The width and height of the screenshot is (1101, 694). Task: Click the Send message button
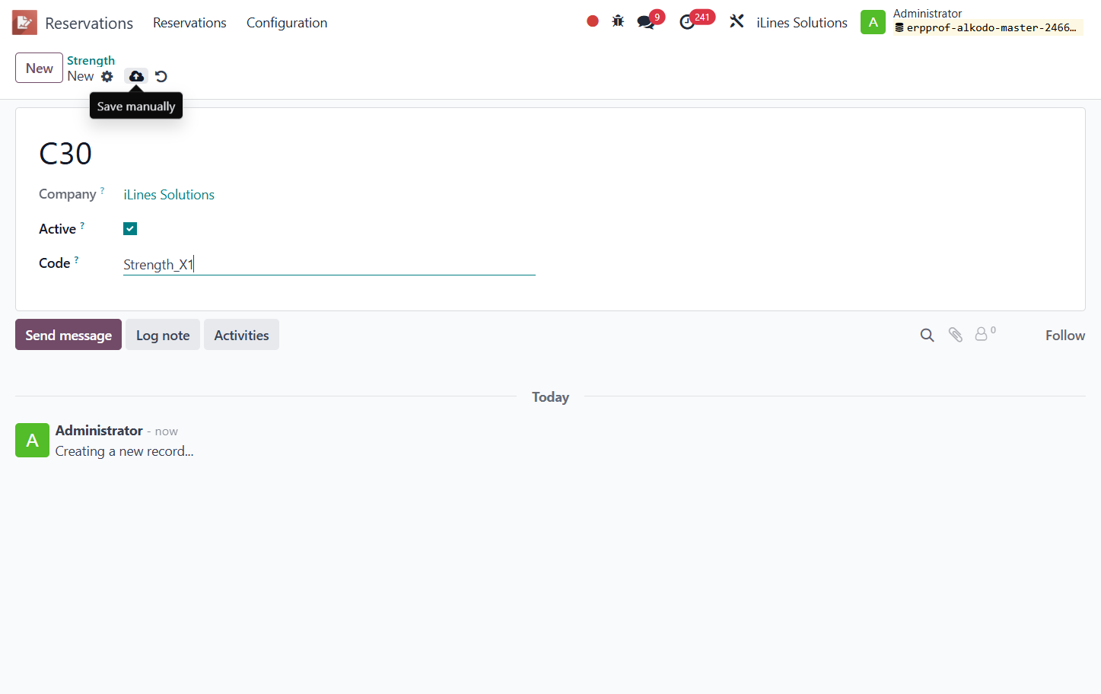click(x=68, y=335)
